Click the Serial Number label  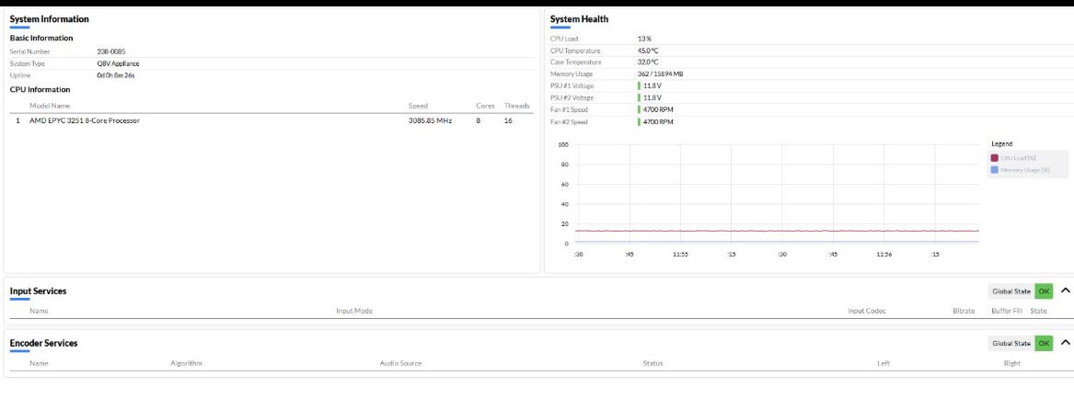(x=29, y=51)
